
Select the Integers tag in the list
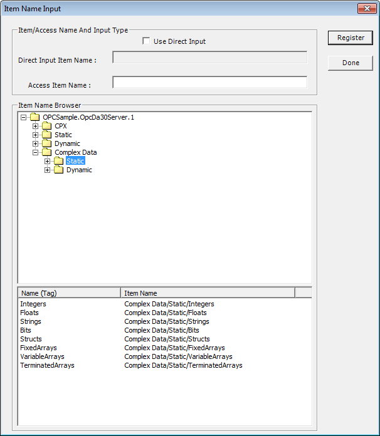pyautogui.click(x=33, y=304)
